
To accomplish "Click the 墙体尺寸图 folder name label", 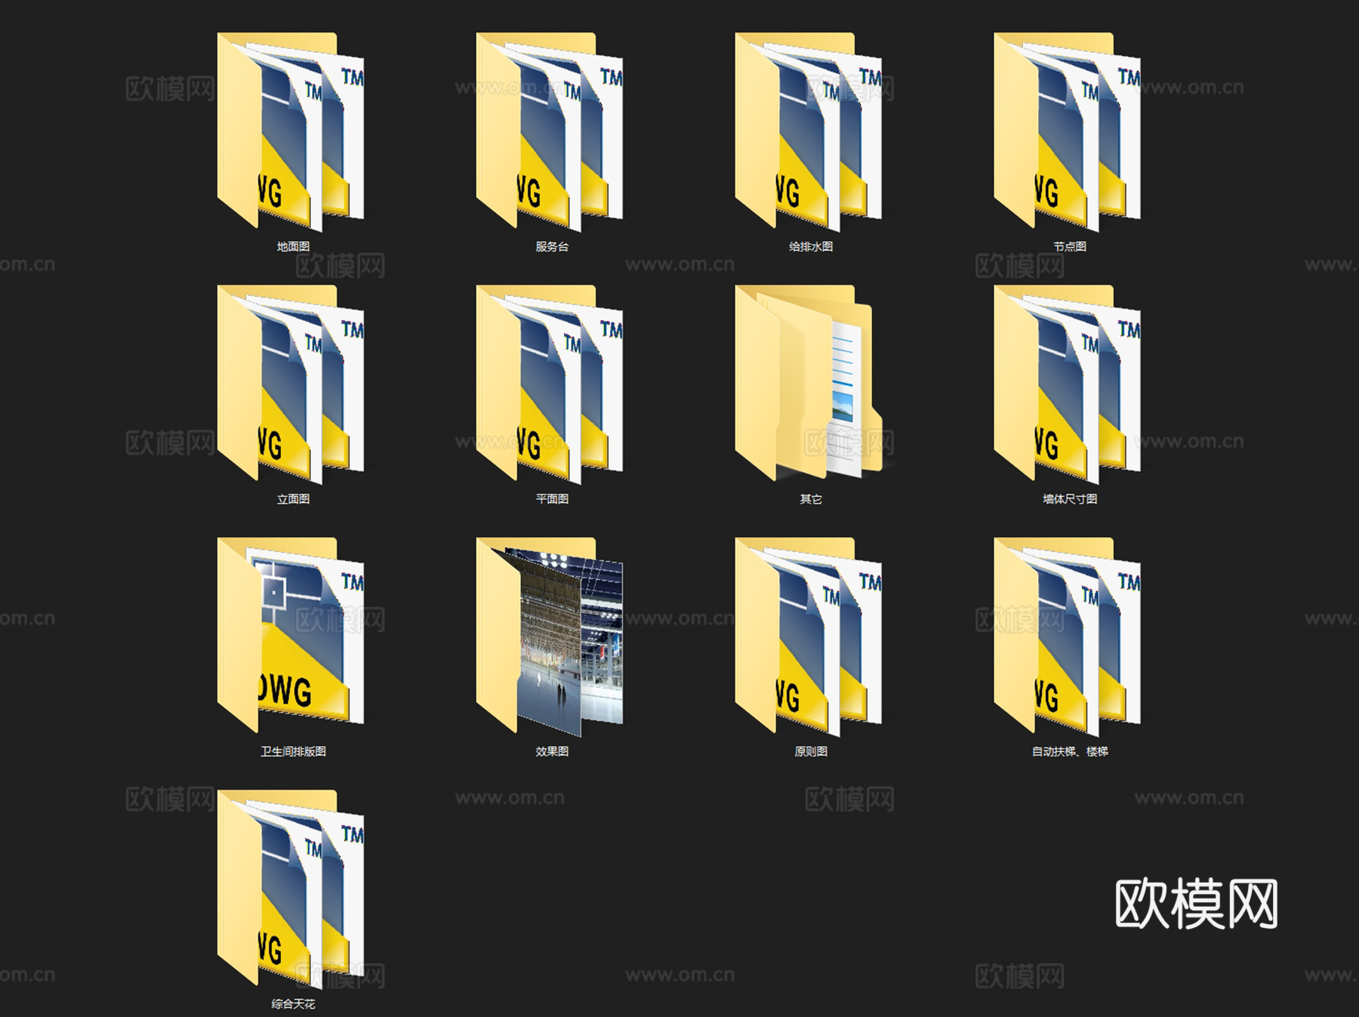I will pos(1070,499).
